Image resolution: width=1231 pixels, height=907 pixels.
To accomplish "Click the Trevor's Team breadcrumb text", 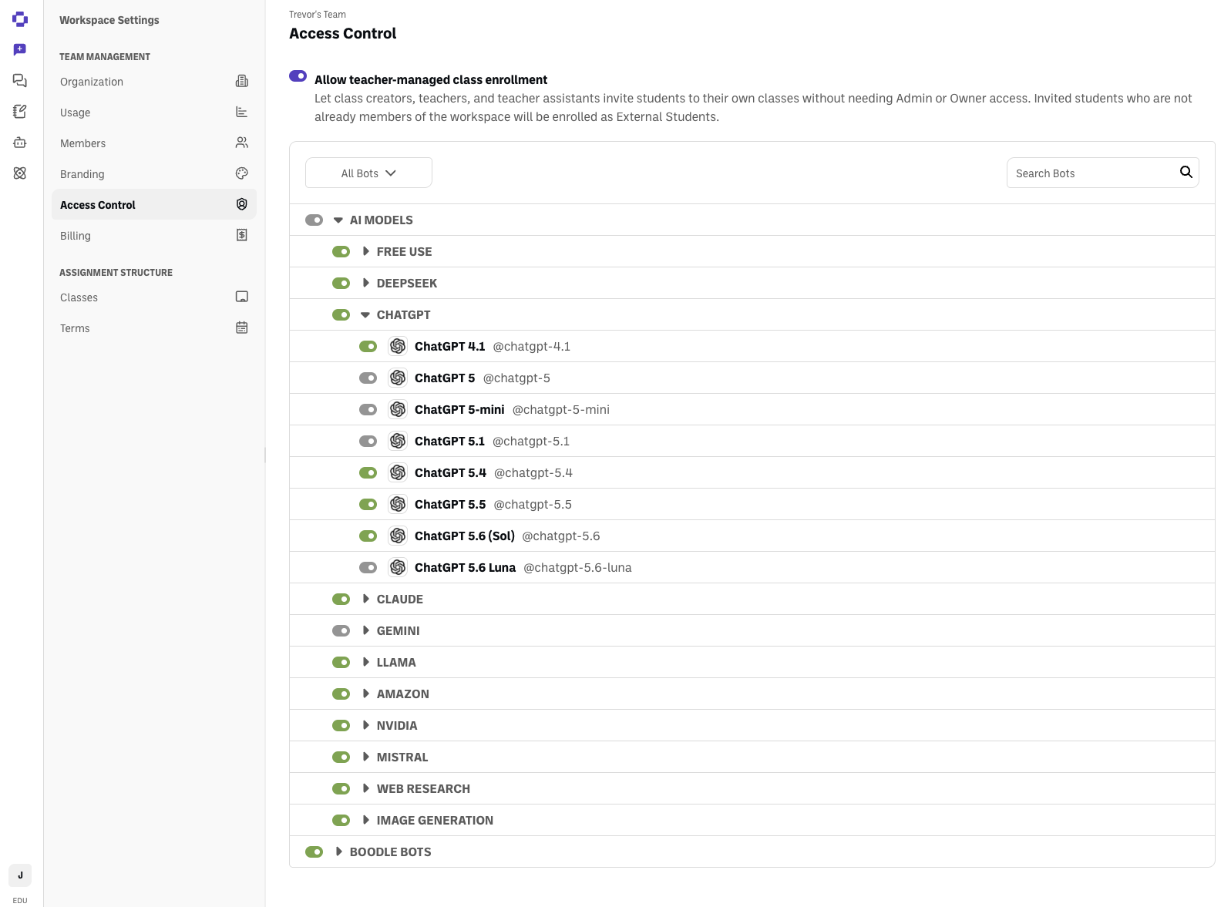I will pyautogui.click(x=318, y=14).
